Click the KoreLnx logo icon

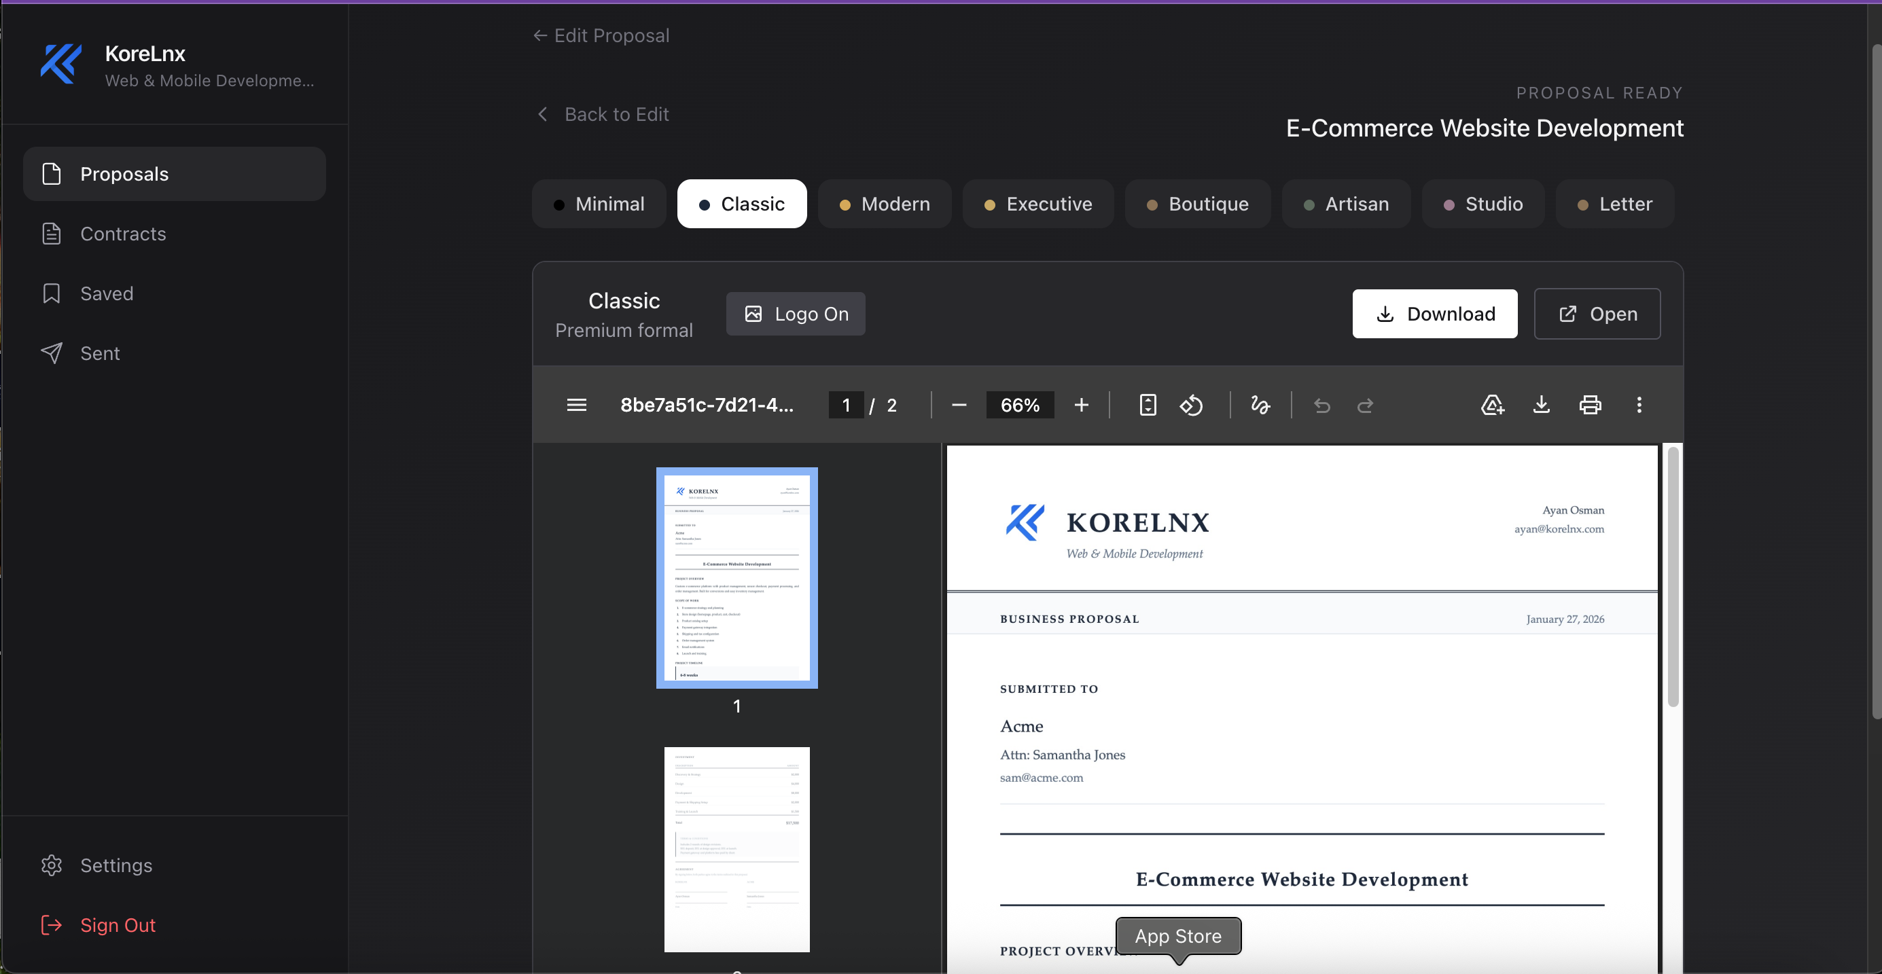(60, 65)
